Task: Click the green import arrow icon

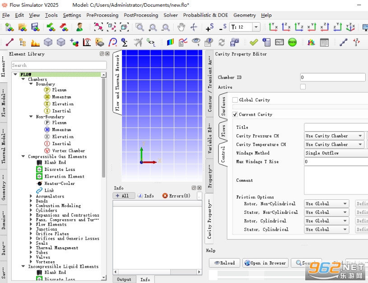Action: (x=51, y=27)
